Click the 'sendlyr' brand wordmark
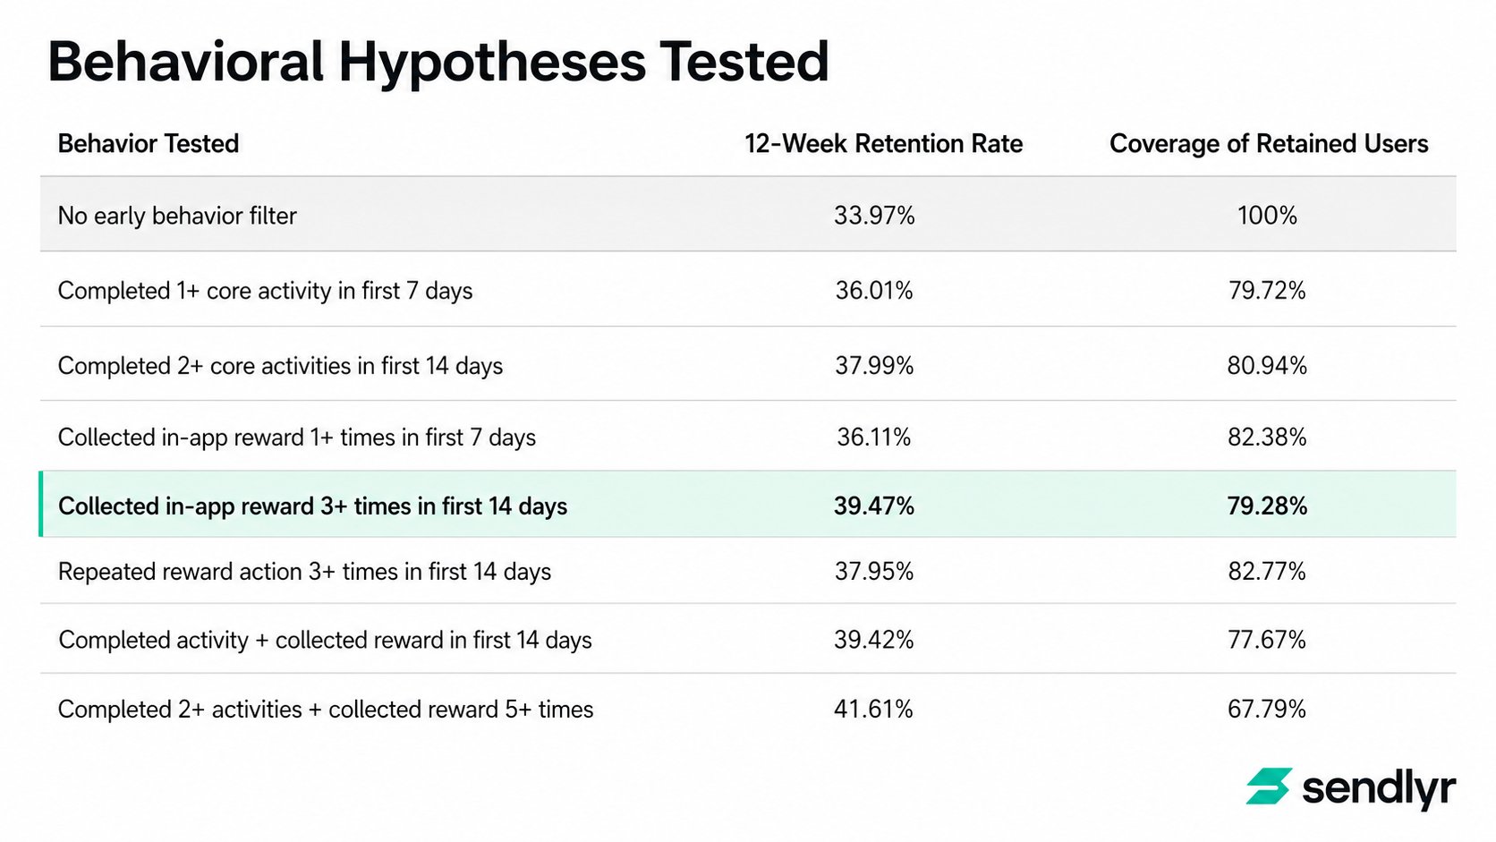 (x=1379, y=789)
